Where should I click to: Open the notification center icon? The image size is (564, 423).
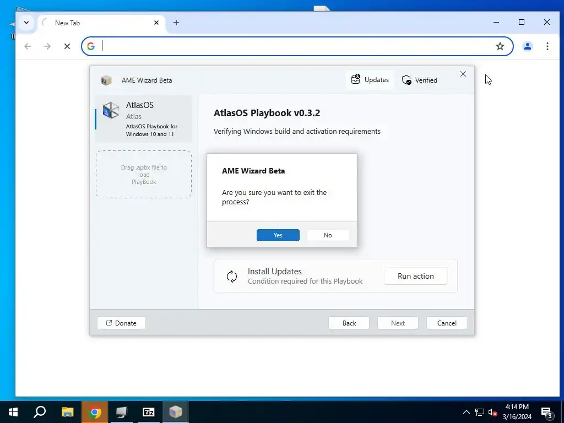[x=547, y=412]
